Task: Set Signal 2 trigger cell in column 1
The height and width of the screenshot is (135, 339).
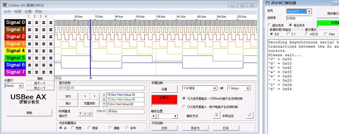Action: coord(29,37)
